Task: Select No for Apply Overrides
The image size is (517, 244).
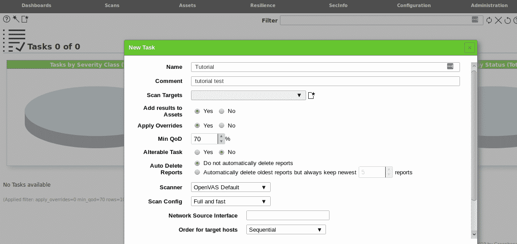Action: coord(222,126)
